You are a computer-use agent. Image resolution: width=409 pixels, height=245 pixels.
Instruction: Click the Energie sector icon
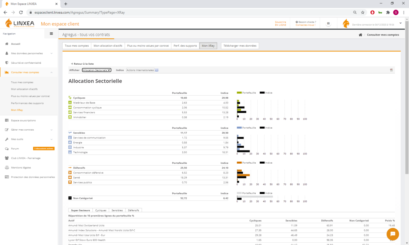point(70,143)
